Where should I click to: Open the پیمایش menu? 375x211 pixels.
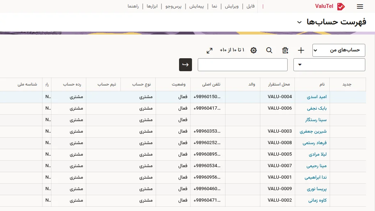click(x=197, y=6)
